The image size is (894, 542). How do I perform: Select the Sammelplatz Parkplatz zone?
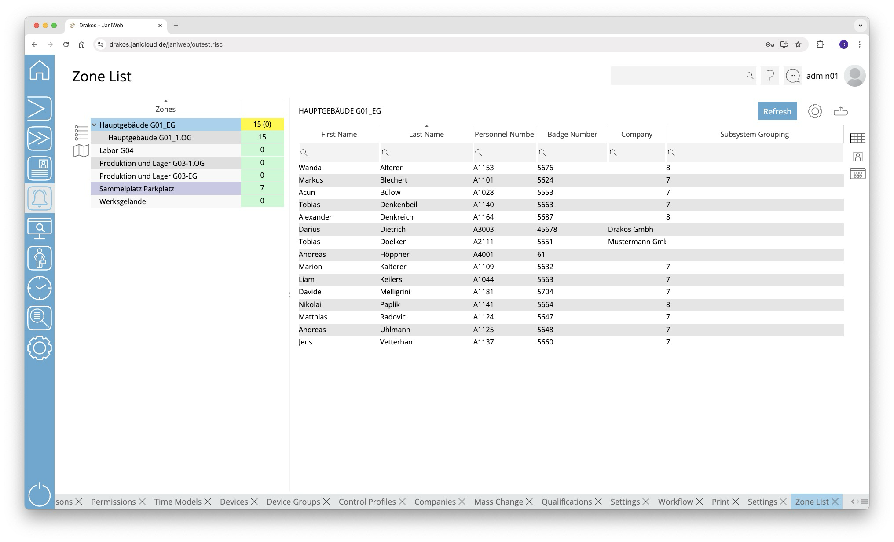(x=137, y=189)
